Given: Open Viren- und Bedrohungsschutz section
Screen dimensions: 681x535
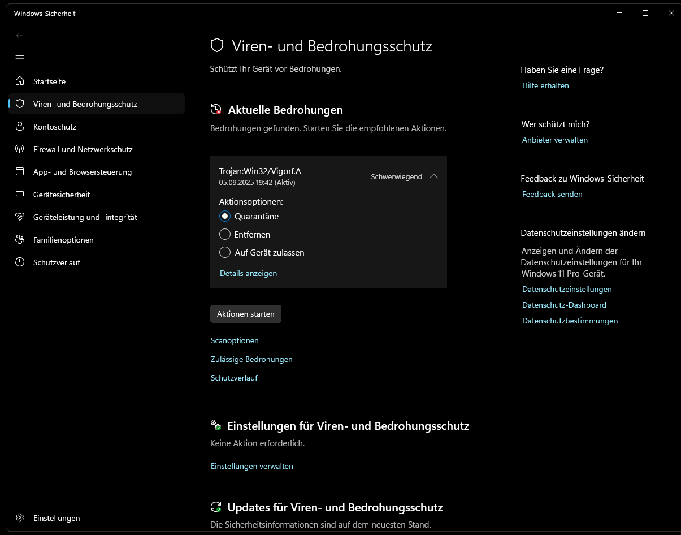Looking at the screenshot, I should coord(97,103).
